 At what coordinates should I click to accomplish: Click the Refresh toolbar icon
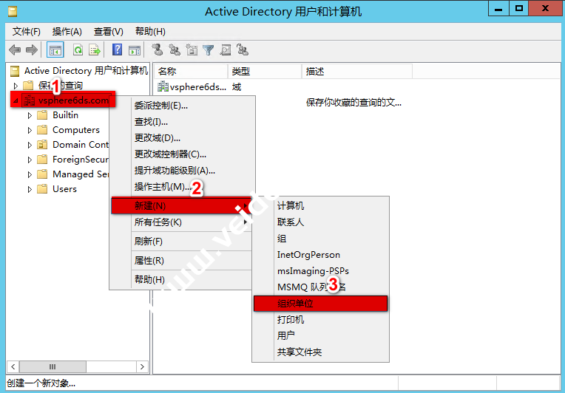point(78,49)
